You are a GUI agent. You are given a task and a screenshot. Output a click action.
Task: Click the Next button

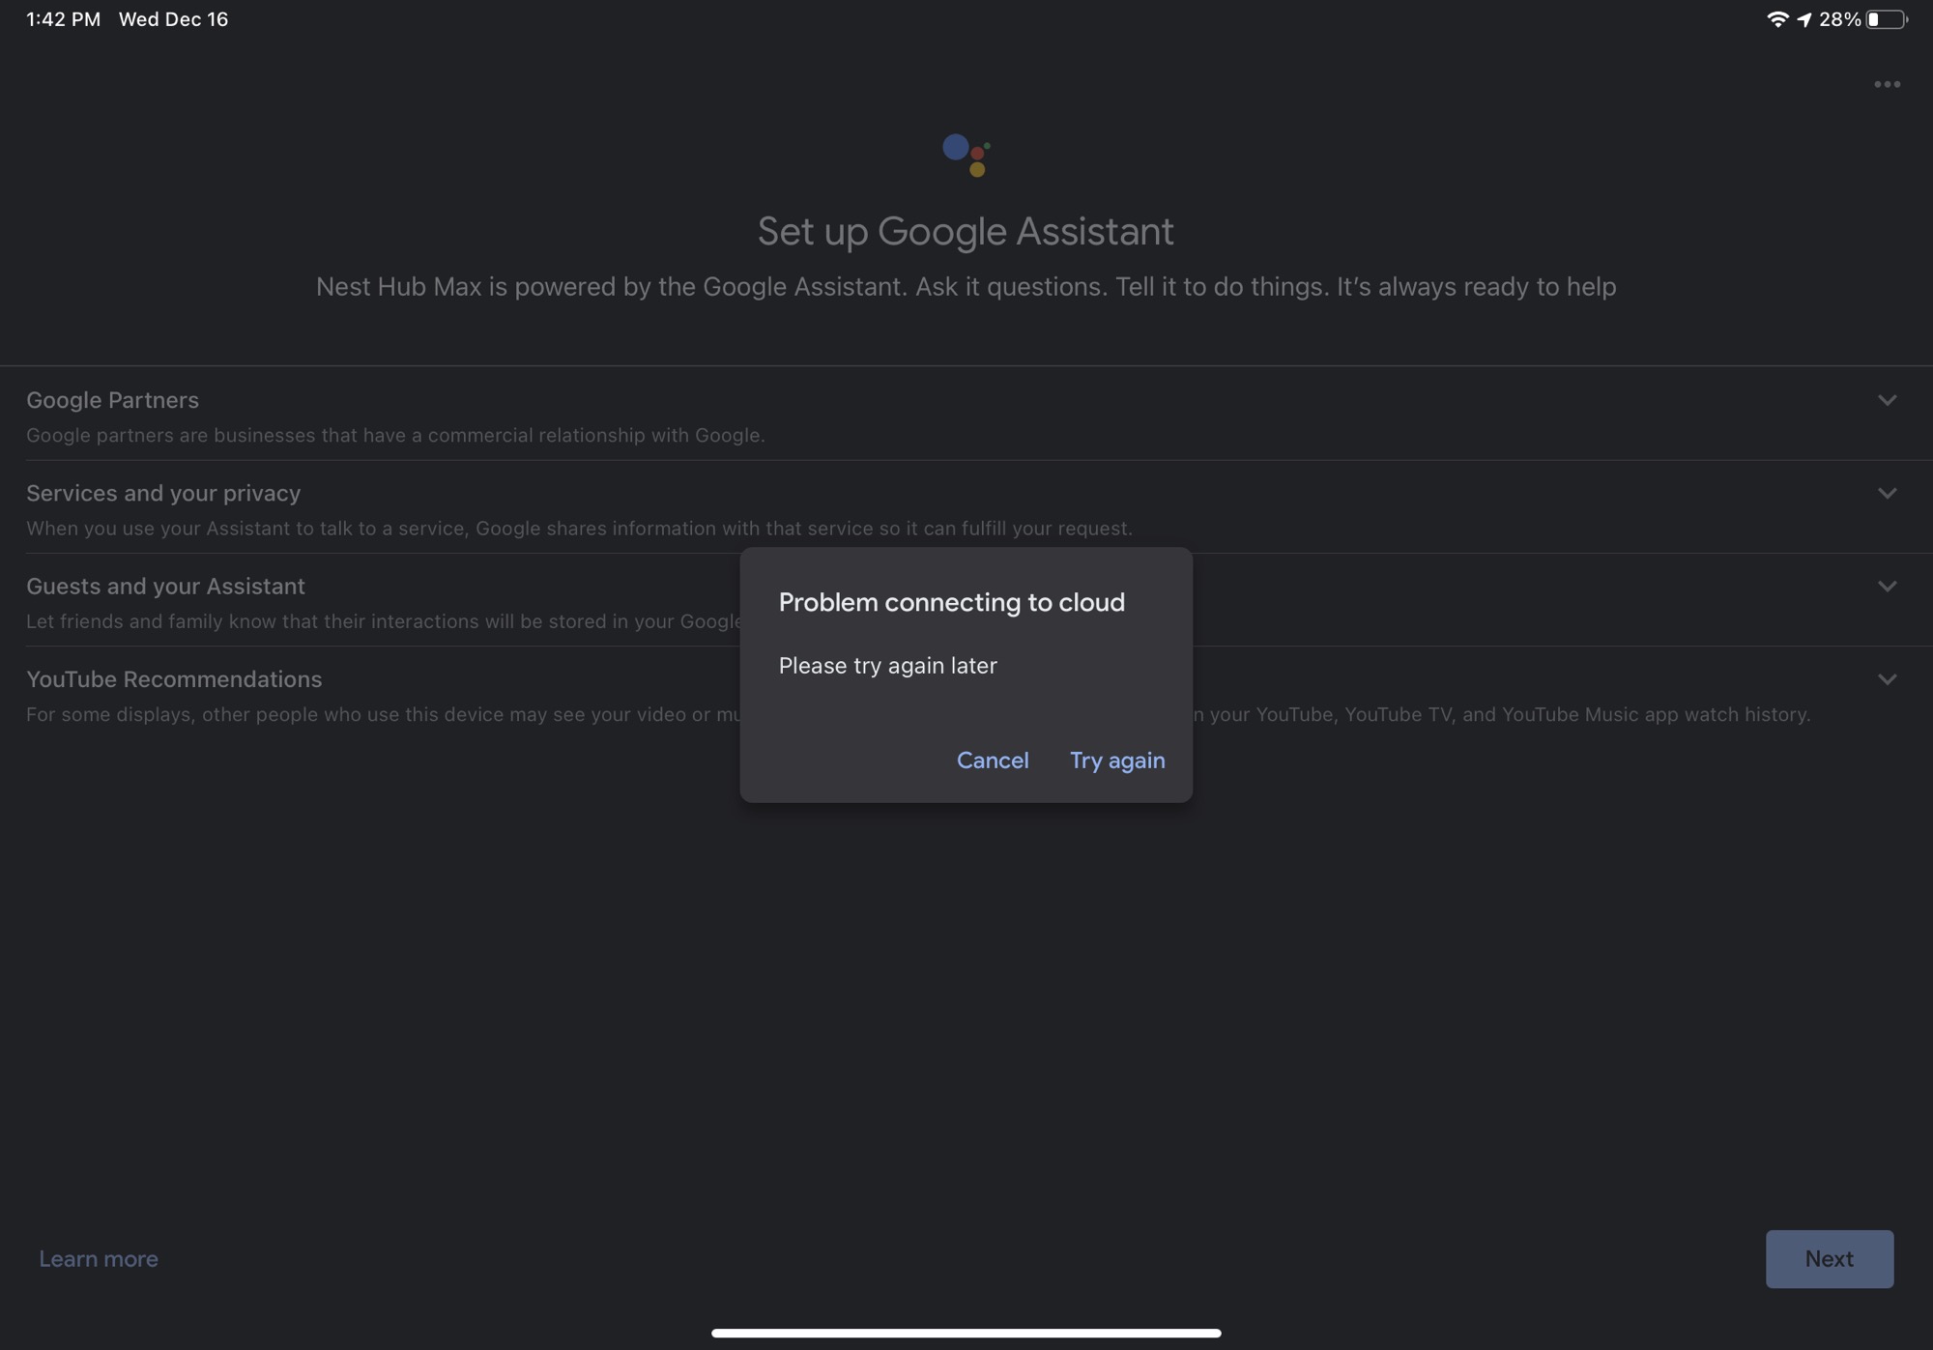coord(1829,1258)
